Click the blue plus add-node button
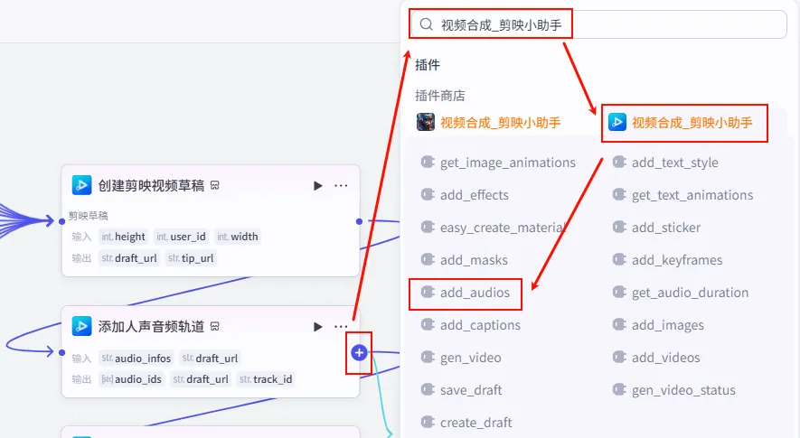The width and height of the screenshot is (800, 438). [359, 352]
